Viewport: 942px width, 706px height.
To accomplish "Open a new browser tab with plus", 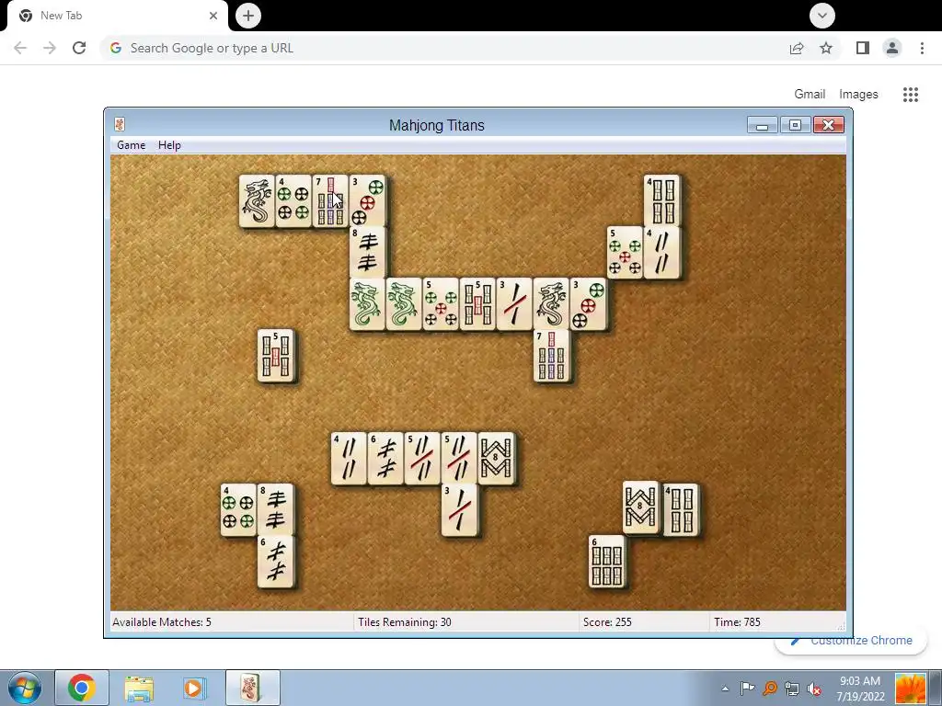I will [x=248, y=16].
